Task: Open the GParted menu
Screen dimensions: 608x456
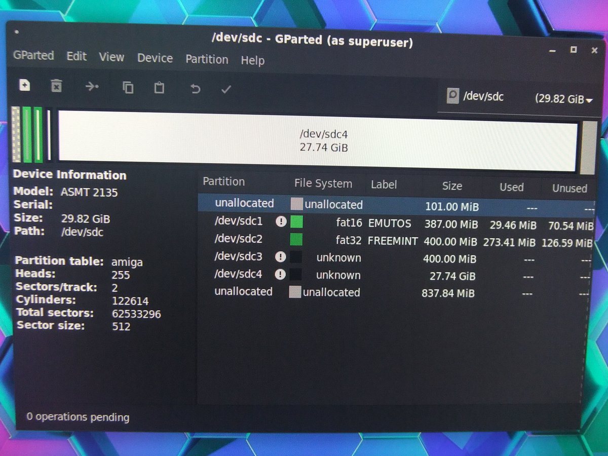Action: tap(34, 55)
